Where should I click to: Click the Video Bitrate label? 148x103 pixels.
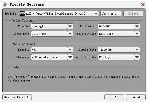coord(85,34)
